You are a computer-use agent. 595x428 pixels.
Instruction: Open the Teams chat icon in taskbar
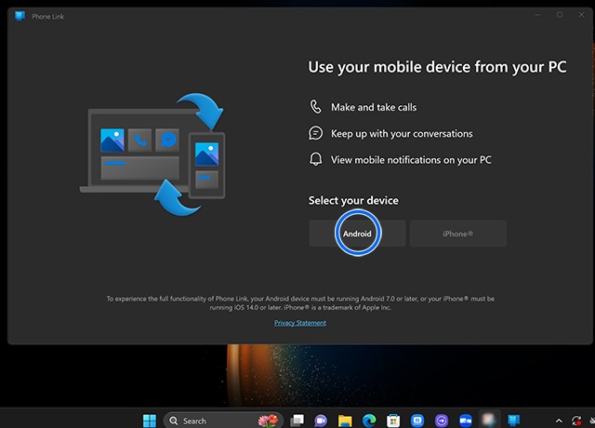(x=321, y=421)
